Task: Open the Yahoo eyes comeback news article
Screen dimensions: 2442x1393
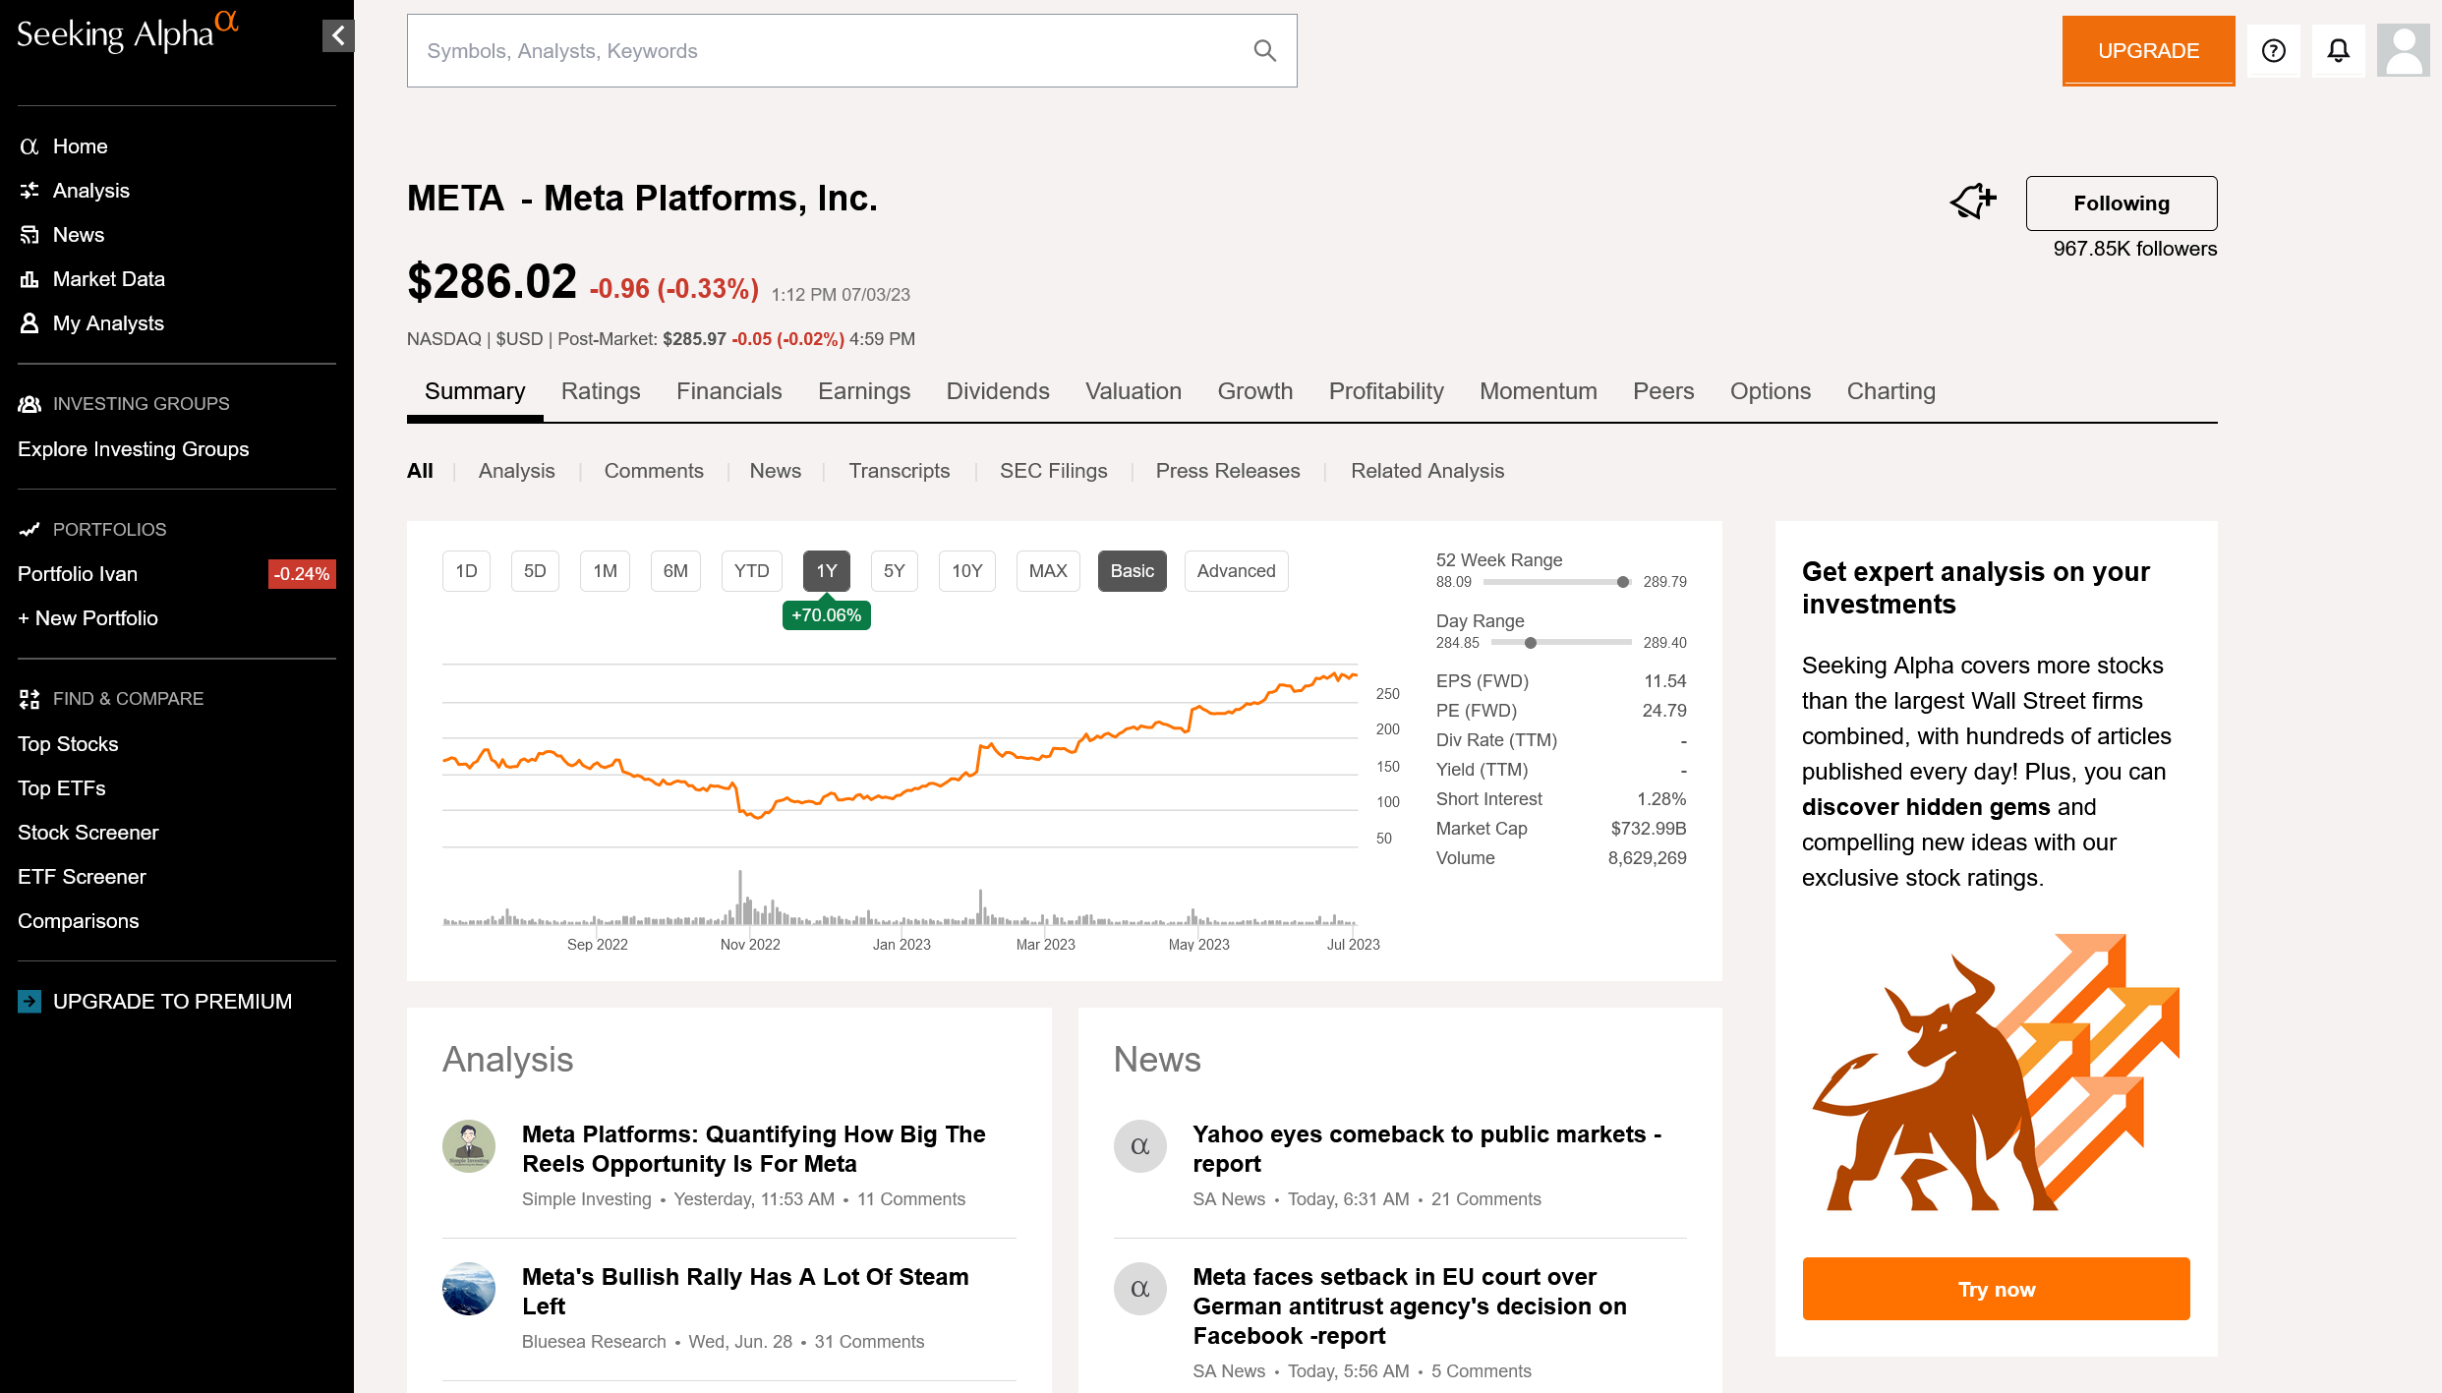Action: pos(1426,1148)
